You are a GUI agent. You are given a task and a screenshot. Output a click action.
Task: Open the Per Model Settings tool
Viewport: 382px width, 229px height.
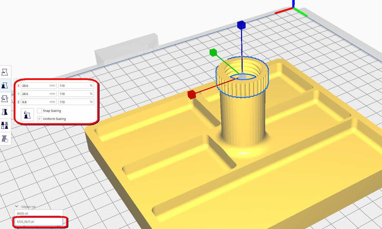click(x=5, y=126)
